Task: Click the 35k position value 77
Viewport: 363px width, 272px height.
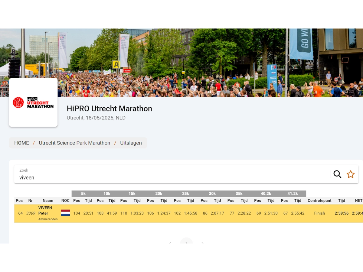Action: [232, 213]
